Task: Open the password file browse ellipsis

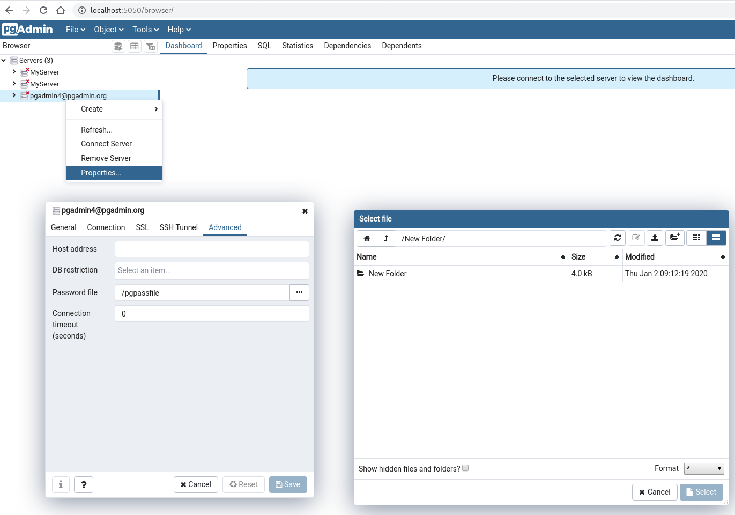Action: 299,292
